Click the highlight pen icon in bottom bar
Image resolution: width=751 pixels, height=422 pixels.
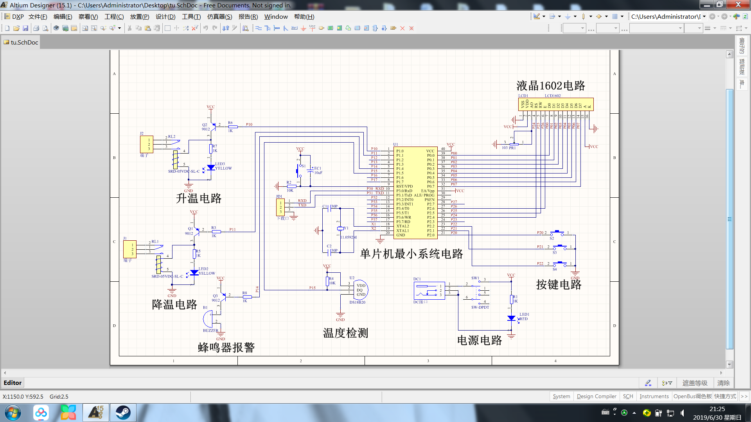[x=648, y=383]
